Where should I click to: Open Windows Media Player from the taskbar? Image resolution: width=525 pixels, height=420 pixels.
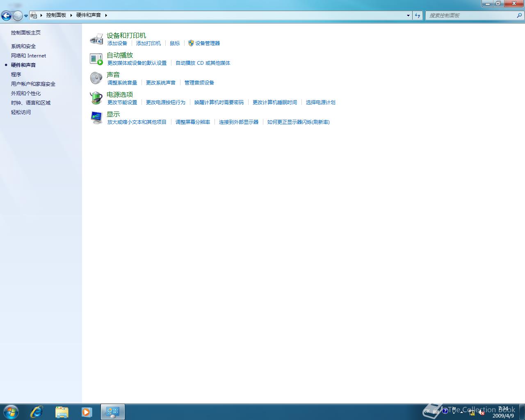coord(87,412)
